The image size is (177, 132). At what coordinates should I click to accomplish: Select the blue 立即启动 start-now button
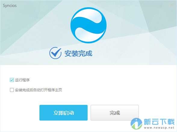(x=64, y=113)
